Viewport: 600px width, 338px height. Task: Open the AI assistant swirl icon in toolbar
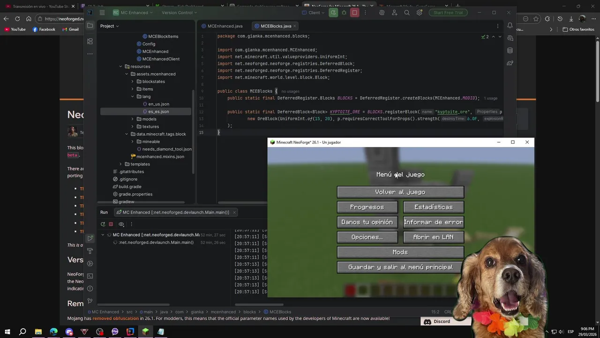click(382, 13)
